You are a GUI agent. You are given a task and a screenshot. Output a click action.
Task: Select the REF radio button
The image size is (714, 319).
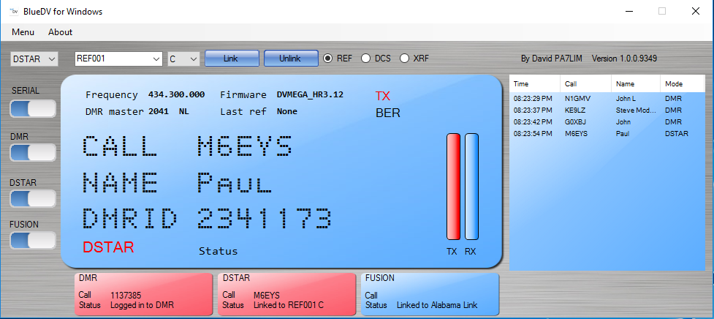pyautogui.click(x=328, y=59)
